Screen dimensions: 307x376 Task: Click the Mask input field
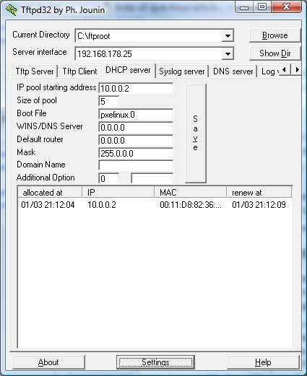pyautogui.click(x=136, y=153)
